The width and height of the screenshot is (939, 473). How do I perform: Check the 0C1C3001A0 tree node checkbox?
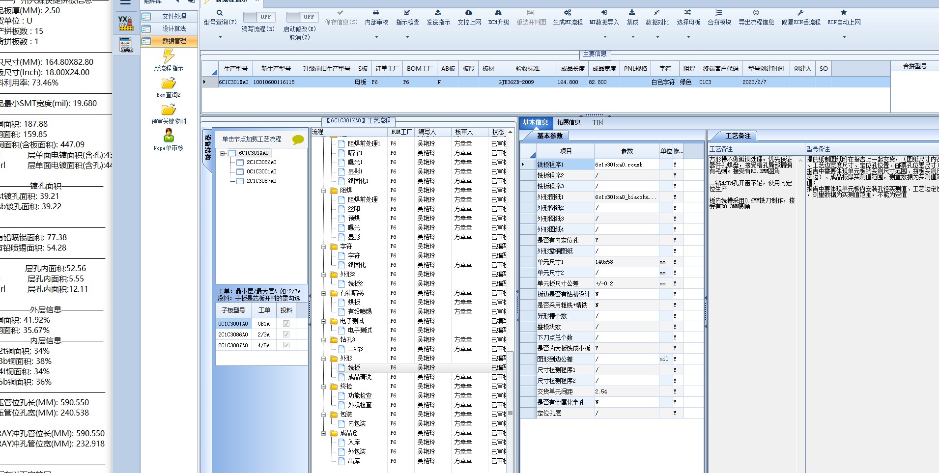coord(240,171)
